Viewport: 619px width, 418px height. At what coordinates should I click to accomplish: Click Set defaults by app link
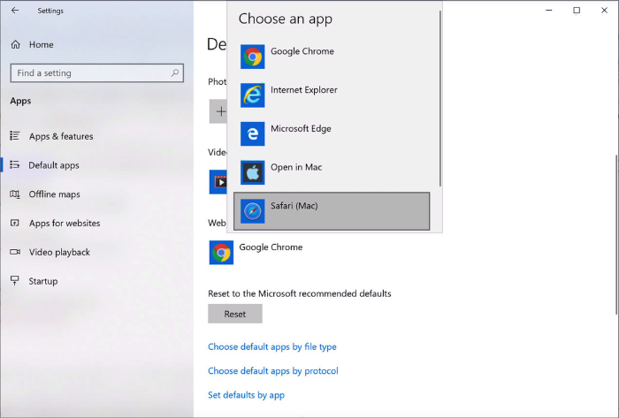pos(246,395)
